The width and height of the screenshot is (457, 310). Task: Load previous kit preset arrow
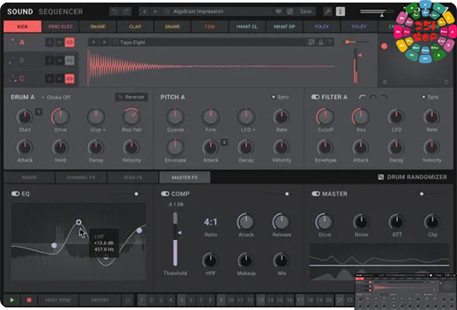(x=144, y=11)
